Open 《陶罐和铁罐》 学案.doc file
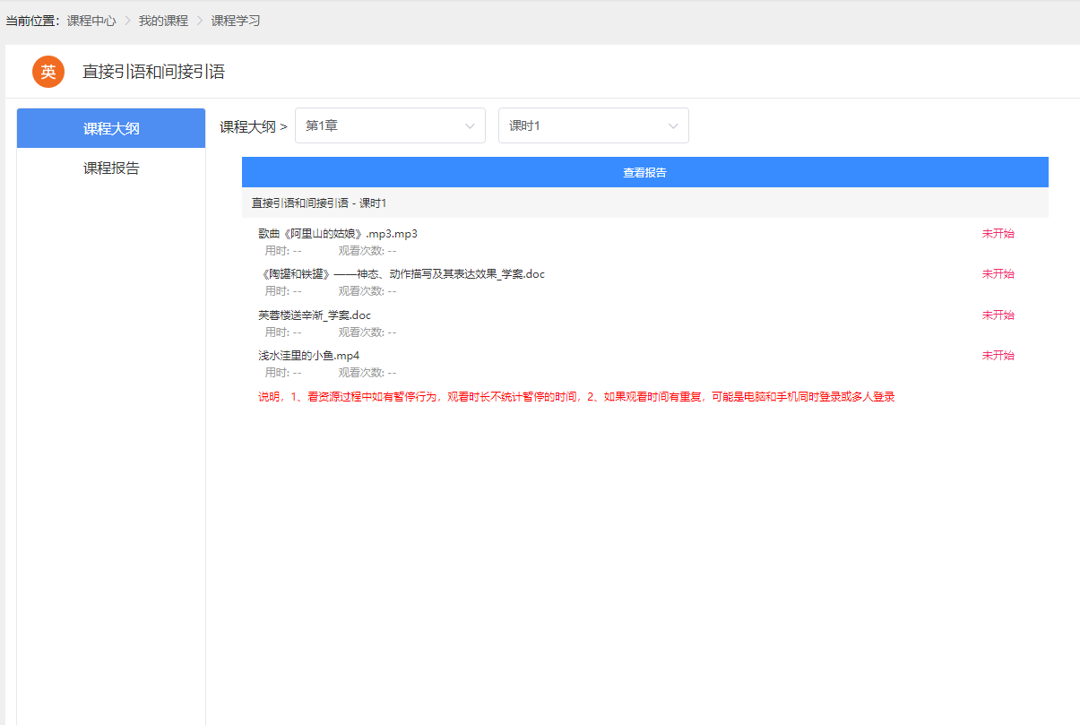 (402, 274)
